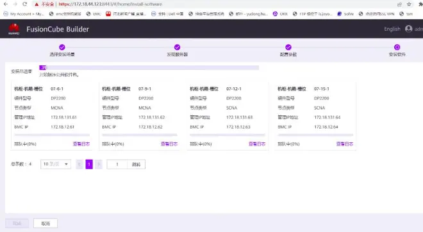423x232 pixels.
Task: Open the admin user avatar icon
Action: (x=409, y=29)
